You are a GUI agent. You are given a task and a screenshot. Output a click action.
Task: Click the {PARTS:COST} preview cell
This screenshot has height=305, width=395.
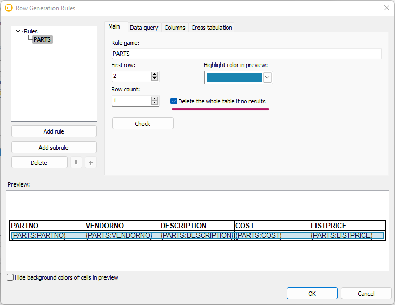(x=272, y=235)
